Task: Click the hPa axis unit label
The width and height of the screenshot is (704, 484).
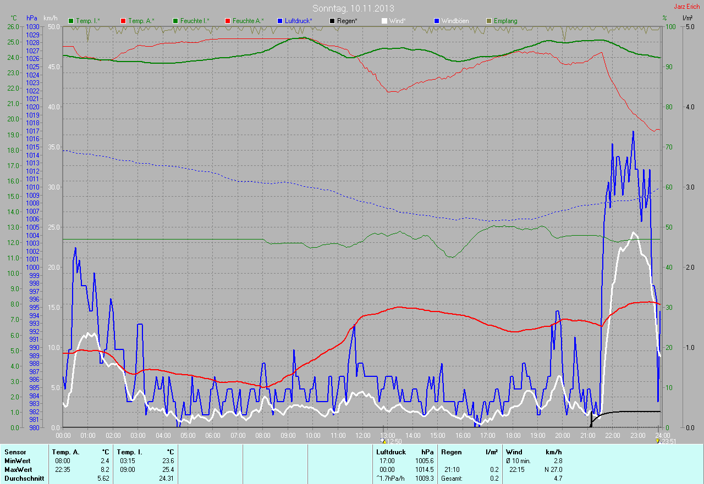Action: click(32, 18)
